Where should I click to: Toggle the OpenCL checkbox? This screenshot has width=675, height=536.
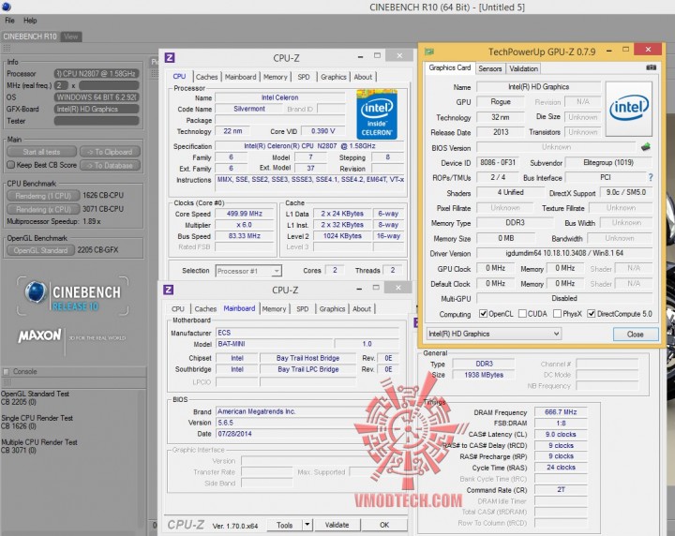[483, 314]
